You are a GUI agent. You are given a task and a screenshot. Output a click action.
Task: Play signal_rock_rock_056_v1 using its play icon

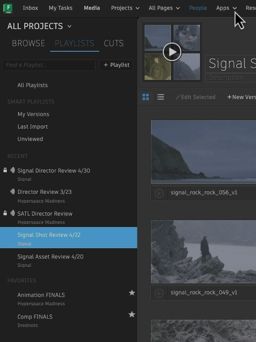point(159,193)
